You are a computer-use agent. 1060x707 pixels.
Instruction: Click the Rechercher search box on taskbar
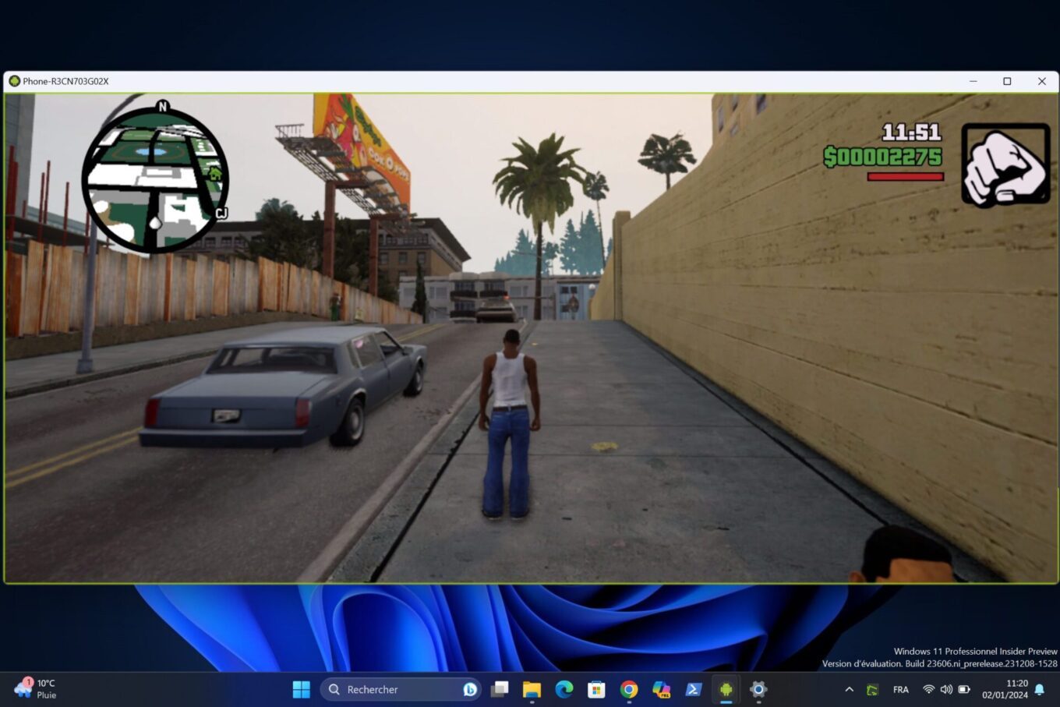(x=401, y=689)
